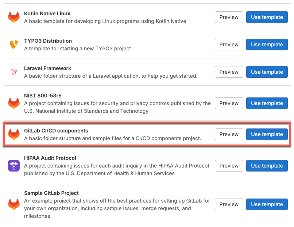Use the Kotlin Native Linux template

[267, 17]
